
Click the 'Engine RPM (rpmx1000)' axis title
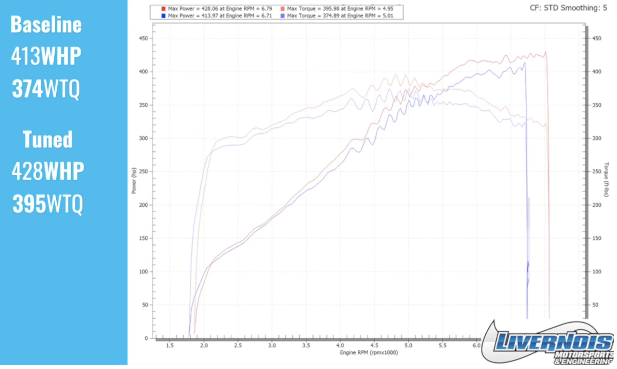coord(369,353)
